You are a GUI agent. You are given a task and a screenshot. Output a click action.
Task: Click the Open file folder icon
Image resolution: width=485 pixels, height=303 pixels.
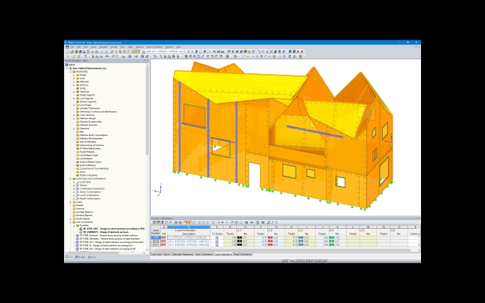click(72, 52)
